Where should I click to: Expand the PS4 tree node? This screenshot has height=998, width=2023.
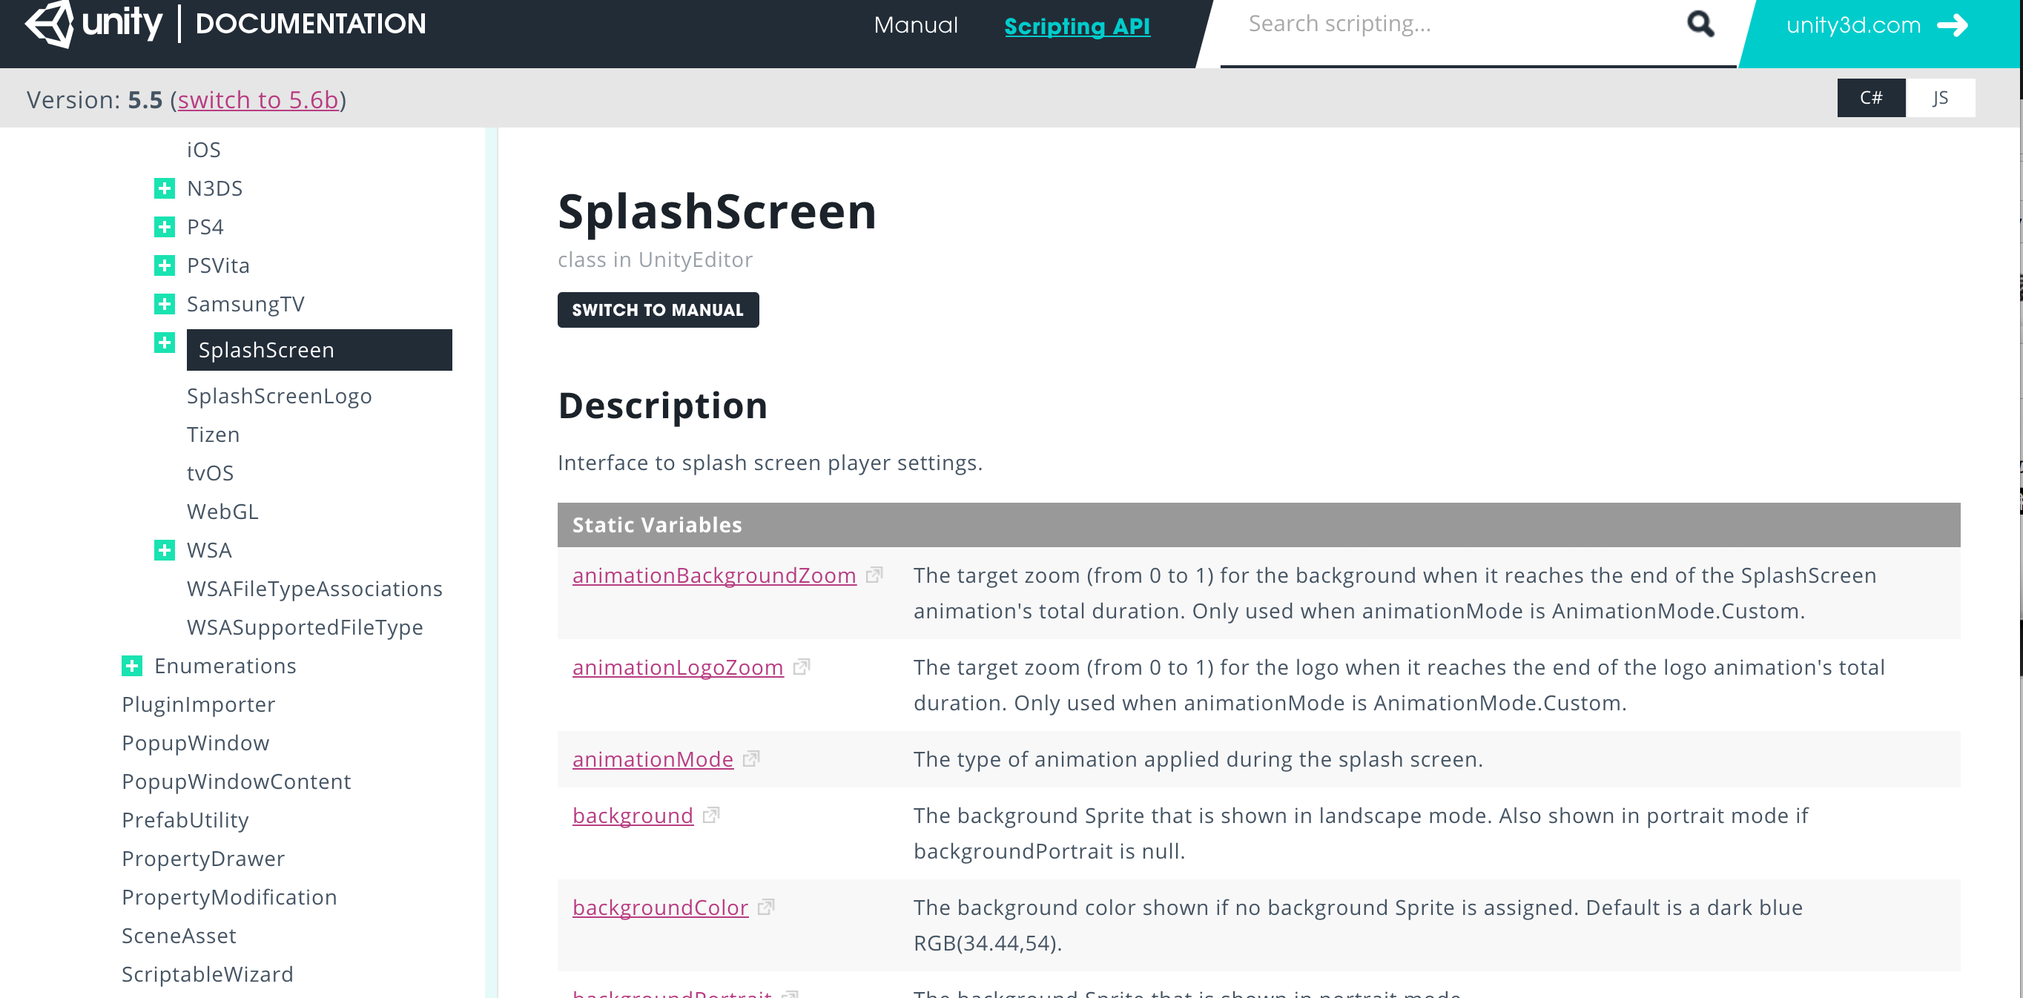pos(164,227)
